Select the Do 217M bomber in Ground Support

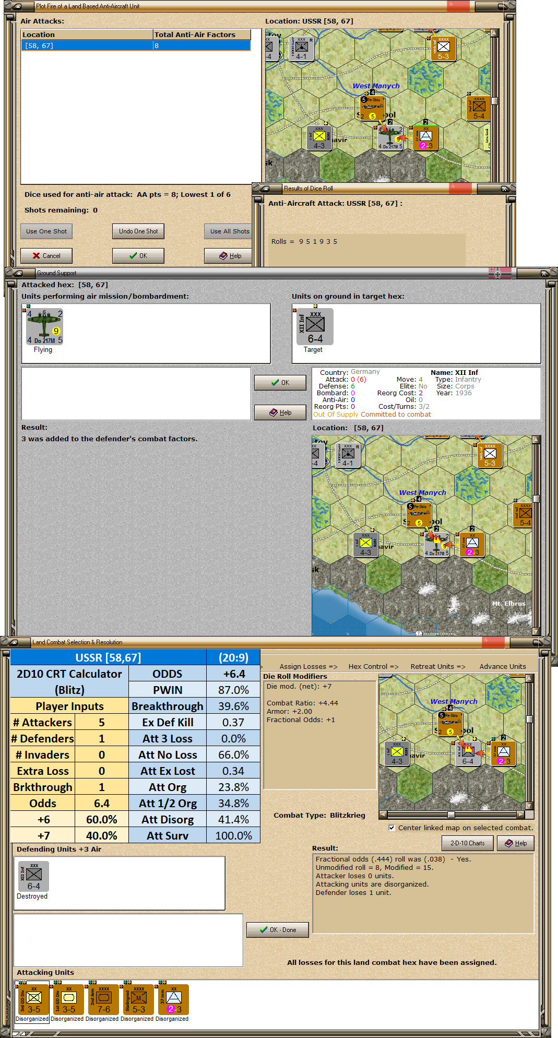click(44, 327)
